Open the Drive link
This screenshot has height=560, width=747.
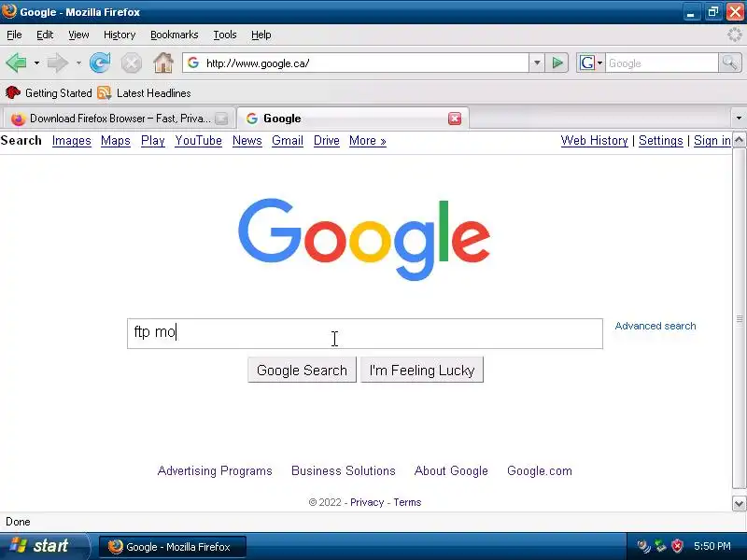pyautogui.click(x=326, y=141)
